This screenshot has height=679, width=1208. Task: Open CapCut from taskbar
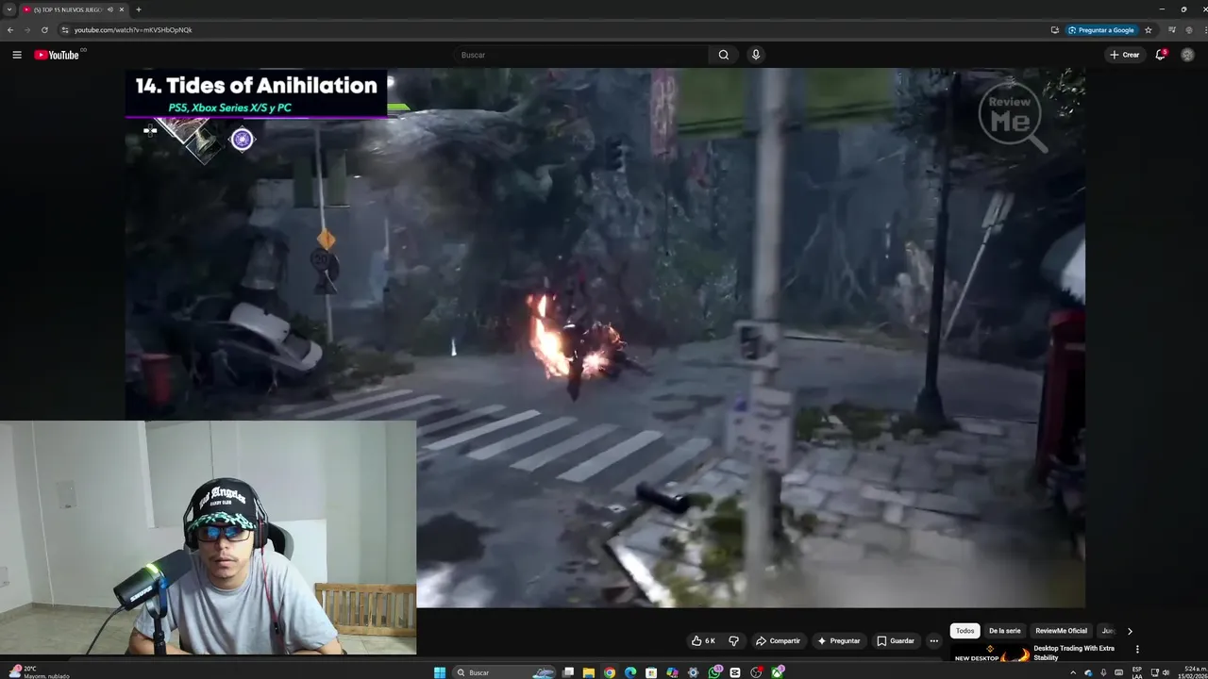tap(735, 672)
